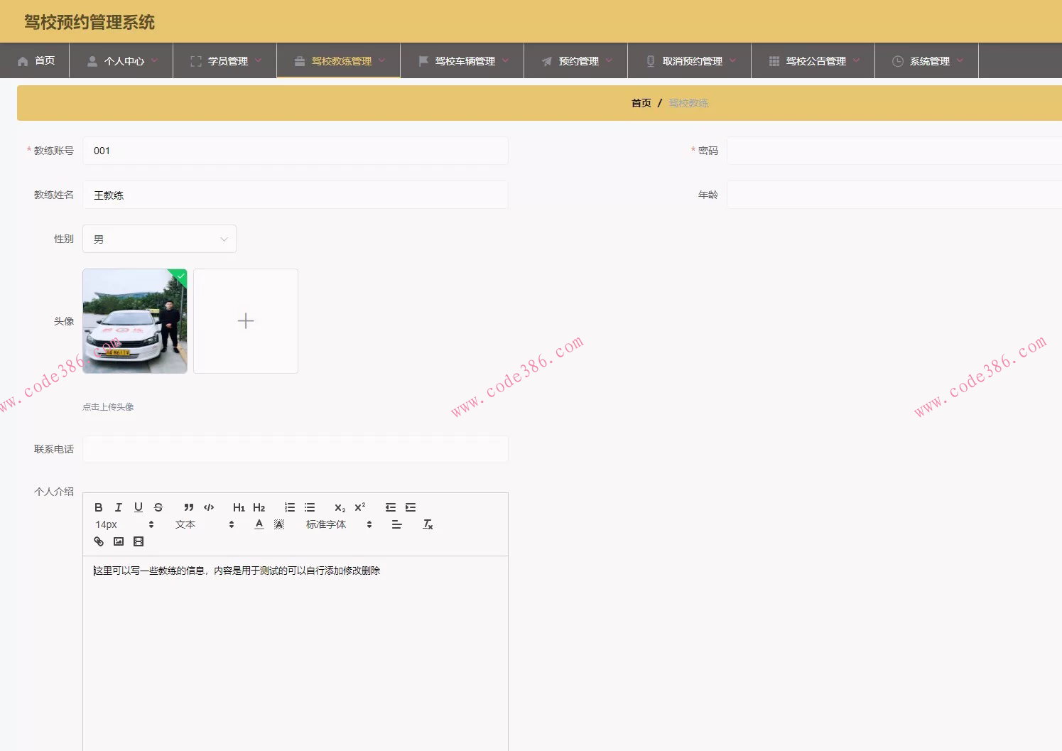Insert a video using the film icon
The image size is (1062, 751).
tap(139, 541)
